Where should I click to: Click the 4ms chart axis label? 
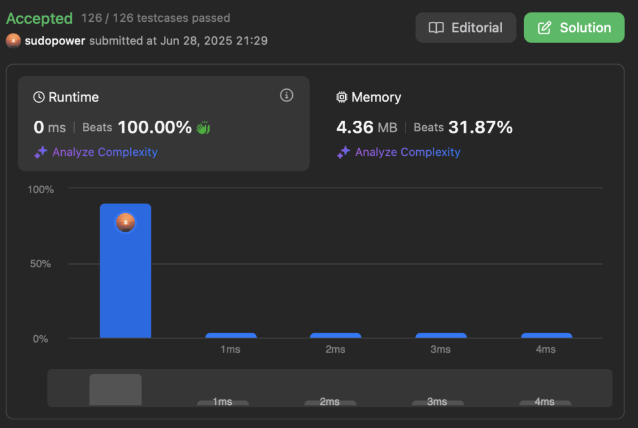(x=546, y=350)
